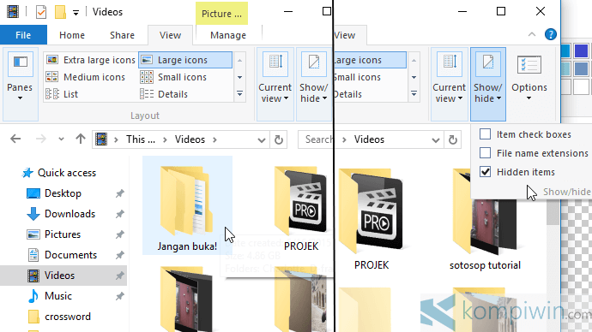Click into the Search box
Viewport: 592px width, 332px height.
click(x=316, y=139)
